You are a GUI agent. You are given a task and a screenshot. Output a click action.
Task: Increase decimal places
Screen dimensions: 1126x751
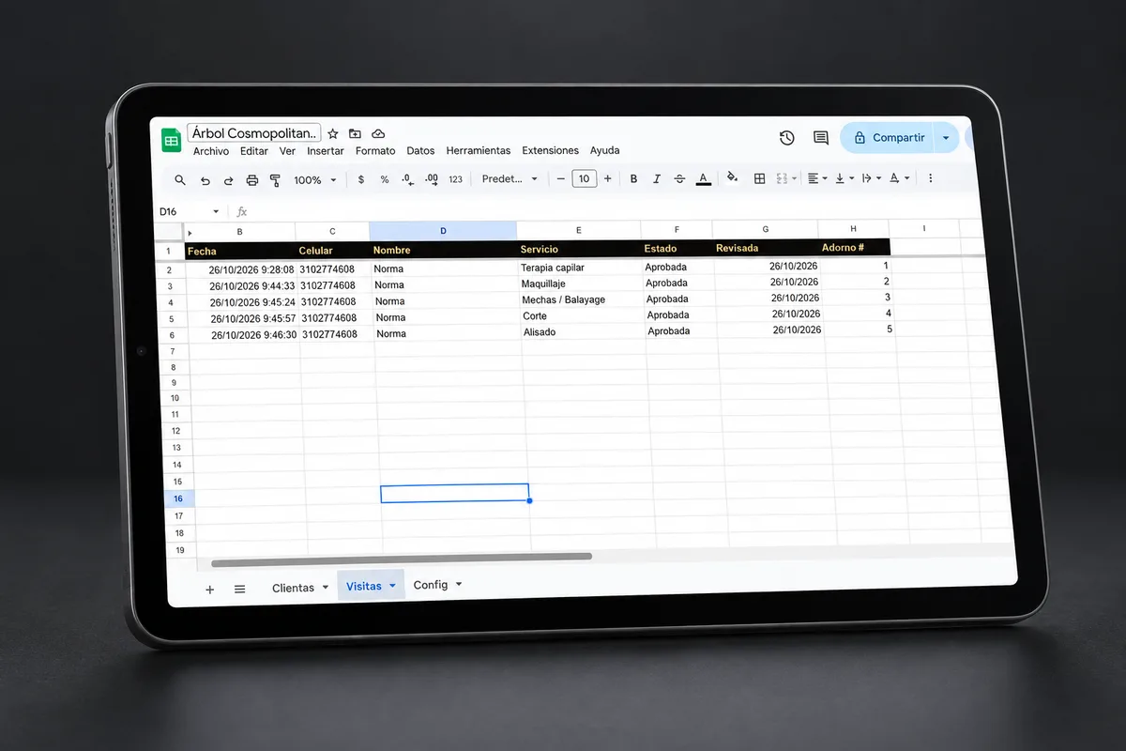pos(432,178)
